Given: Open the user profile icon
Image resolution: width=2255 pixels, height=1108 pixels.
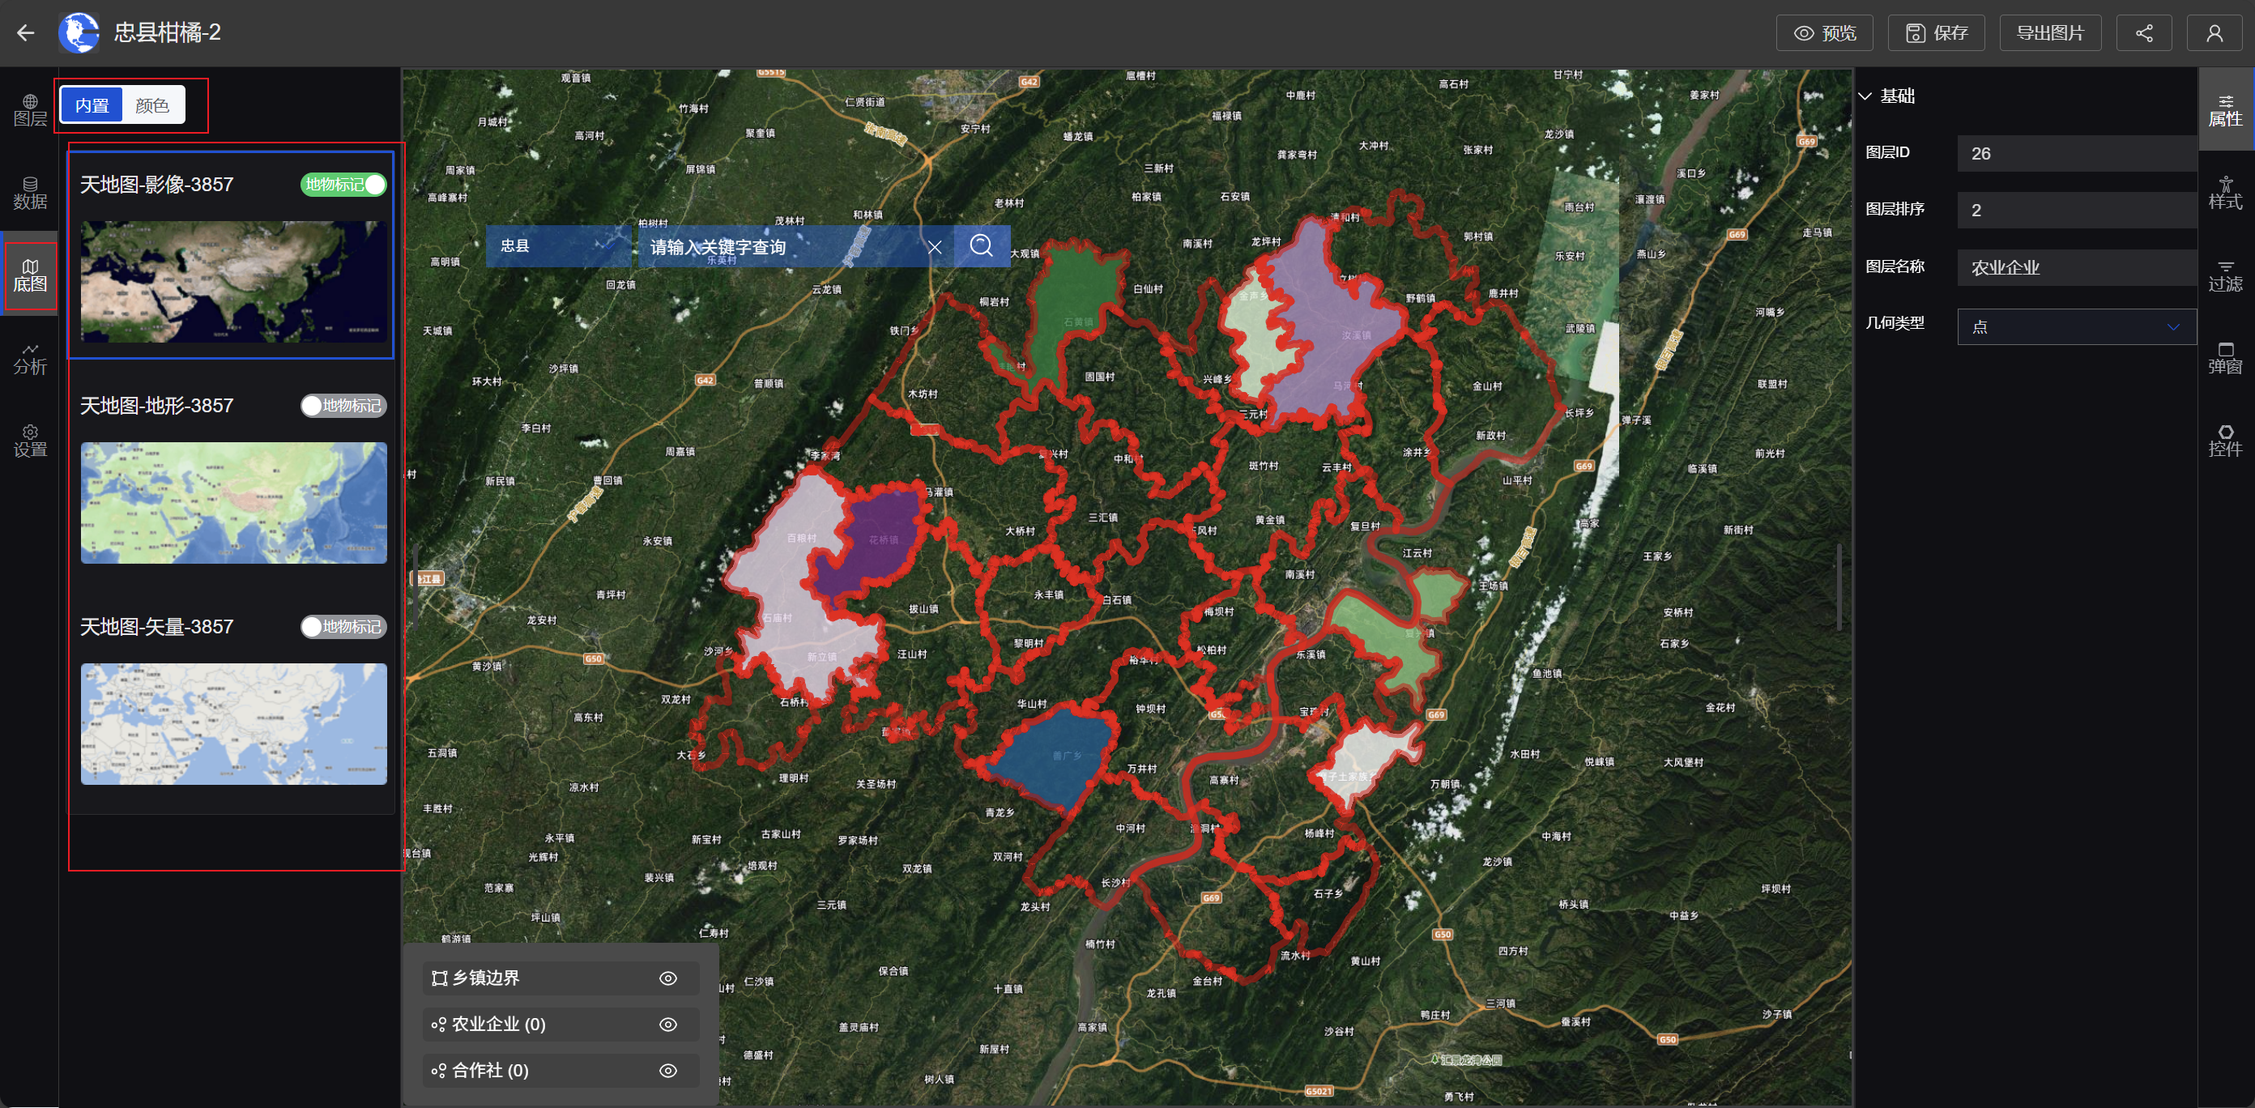Looking at the screenshot, I should click(x=2214, y=33).
